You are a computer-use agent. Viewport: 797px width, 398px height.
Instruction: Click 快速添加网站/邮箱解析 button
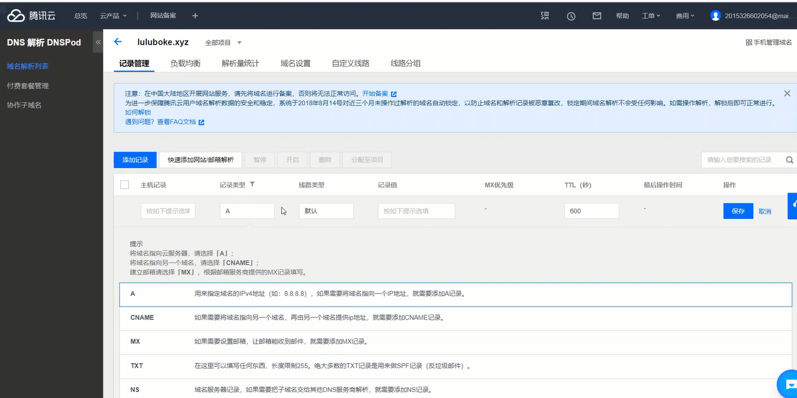tap(200, 160)
